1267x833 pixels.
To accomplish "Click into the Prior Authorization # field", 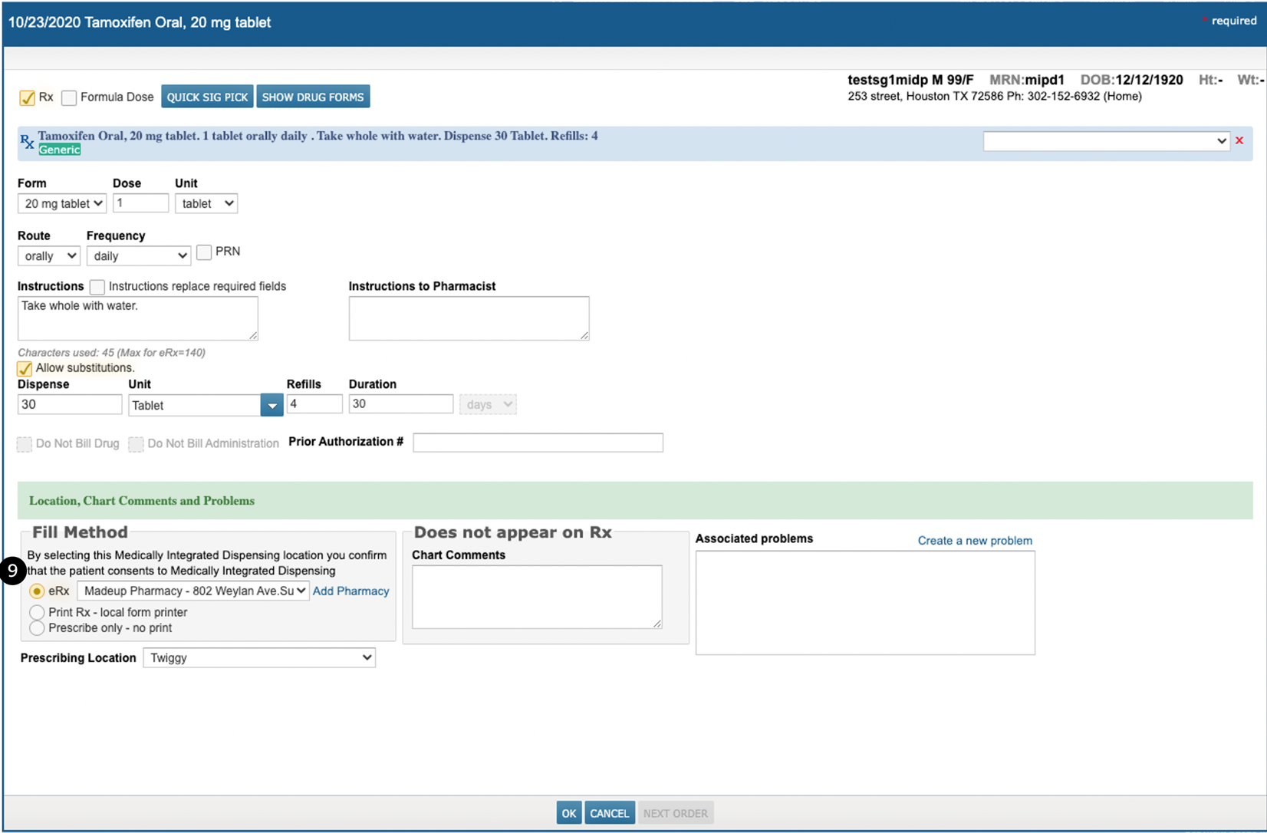I will [x=538, y=443].
